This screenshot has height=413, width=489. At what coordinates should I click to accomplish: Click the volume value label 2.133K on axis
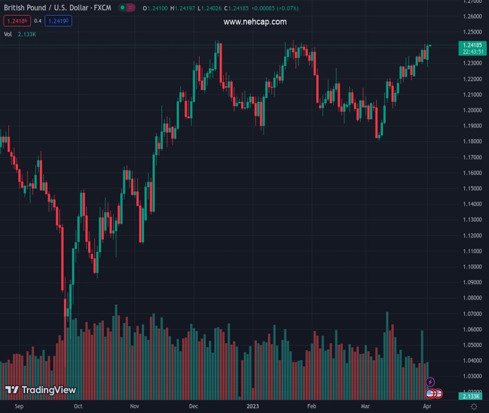pos(472,396)
